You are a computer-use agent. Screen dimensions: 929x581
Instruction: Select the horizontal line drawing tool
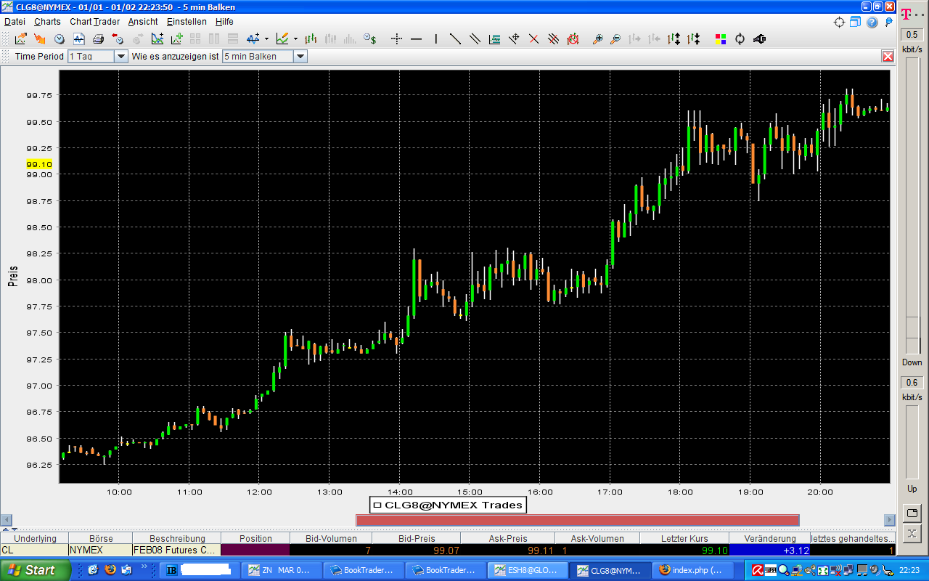[416, 38]
